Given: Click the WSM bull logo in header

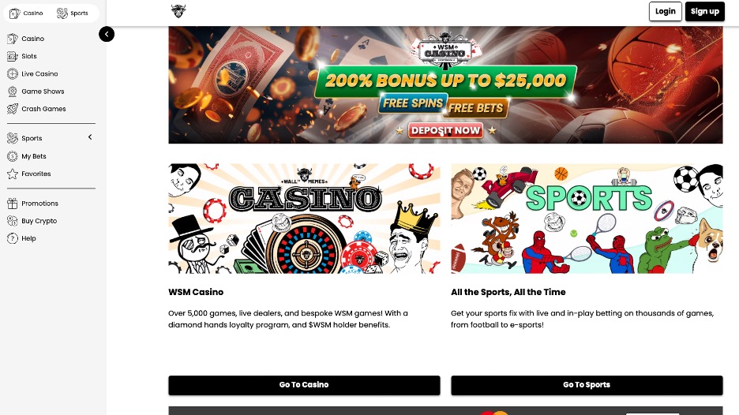Looking at the screenshot, I should pos(178,11).
